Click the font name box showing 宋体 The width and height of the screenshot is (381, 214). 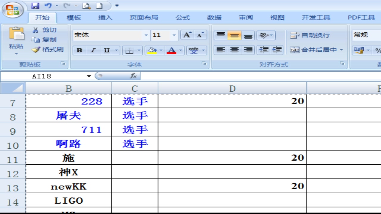point(109,35)
